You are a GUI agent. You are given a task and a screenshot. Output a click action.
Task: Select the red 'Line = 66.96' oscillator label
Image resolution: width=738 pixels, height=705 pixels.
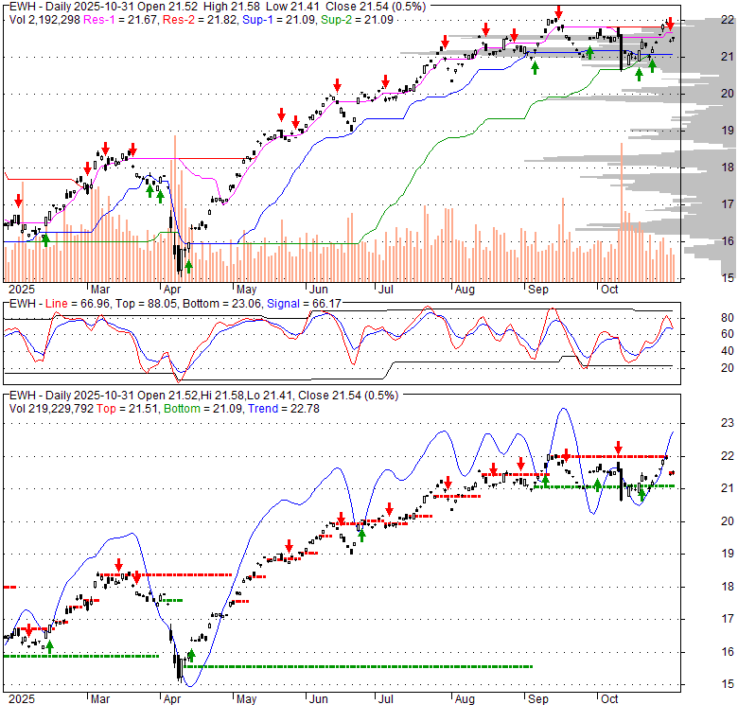tap(78, 304)
